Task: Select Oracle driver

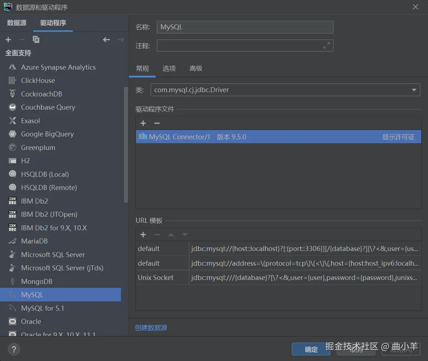Action: pos(61,321)
